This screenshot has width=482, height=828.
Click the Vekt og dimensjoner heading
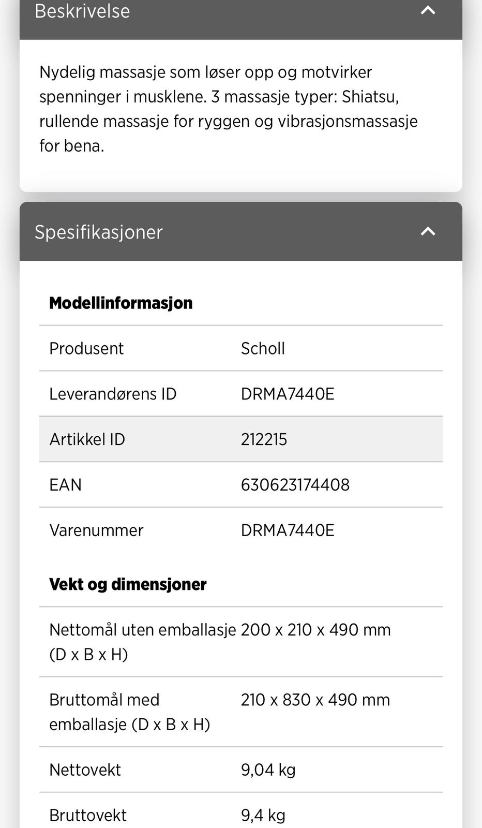click(x=128, y=584)
